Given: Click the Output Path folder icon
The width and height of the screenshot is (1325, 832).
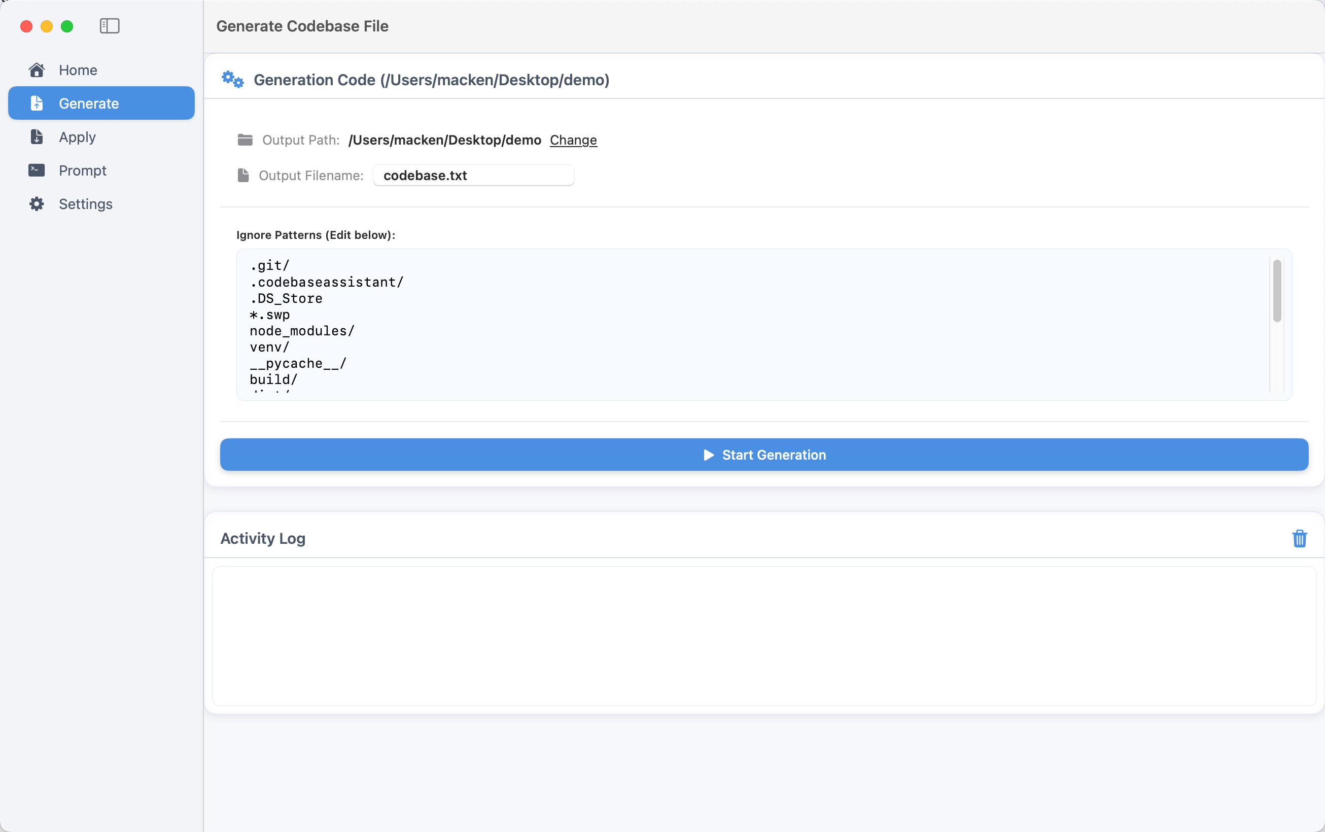Looking at the screenshot, I should pos(245,140).
